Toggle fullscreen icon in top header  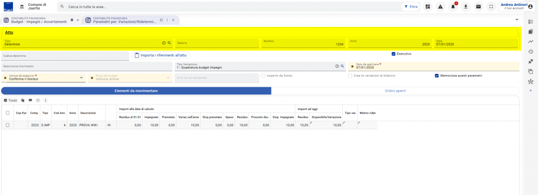click(491, 7)
